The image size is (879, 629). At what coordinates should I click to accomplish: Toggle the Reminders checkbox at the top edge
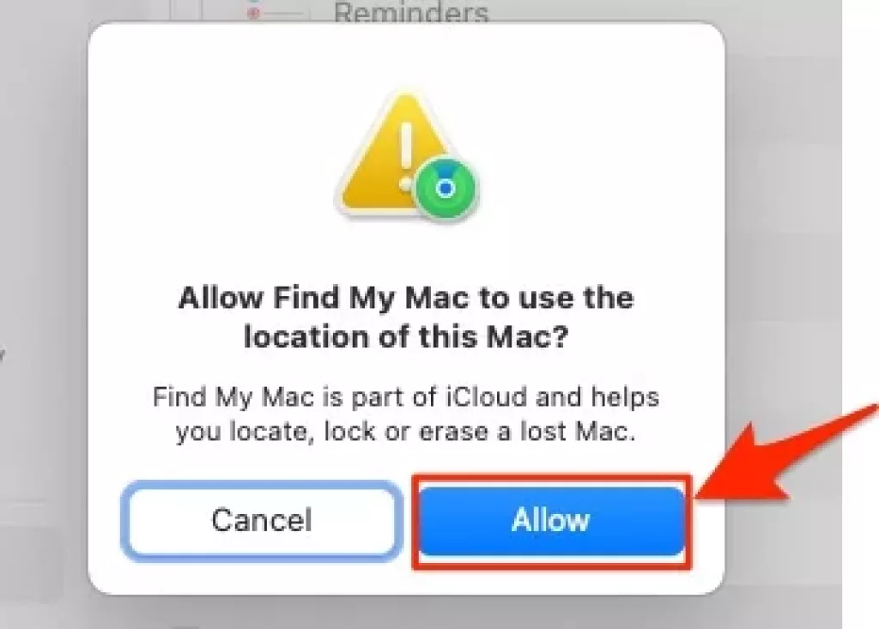pyautogui.click(x=185, y=9)
